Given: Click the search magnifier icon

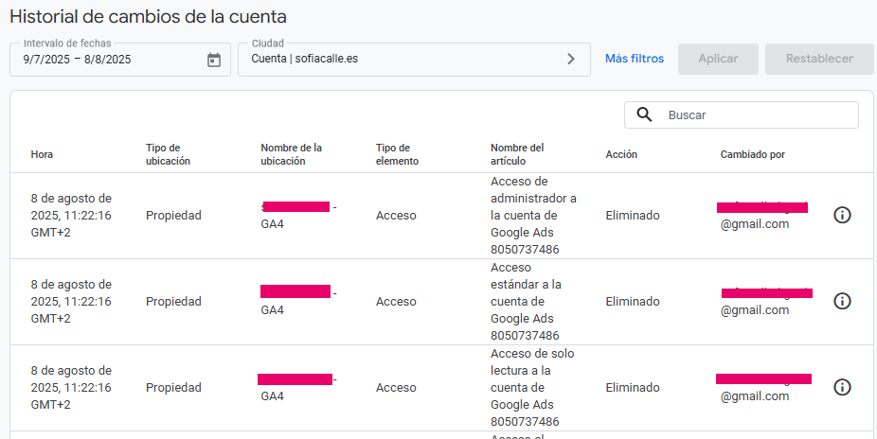Looking at the screenshot, I should (644, 114).
